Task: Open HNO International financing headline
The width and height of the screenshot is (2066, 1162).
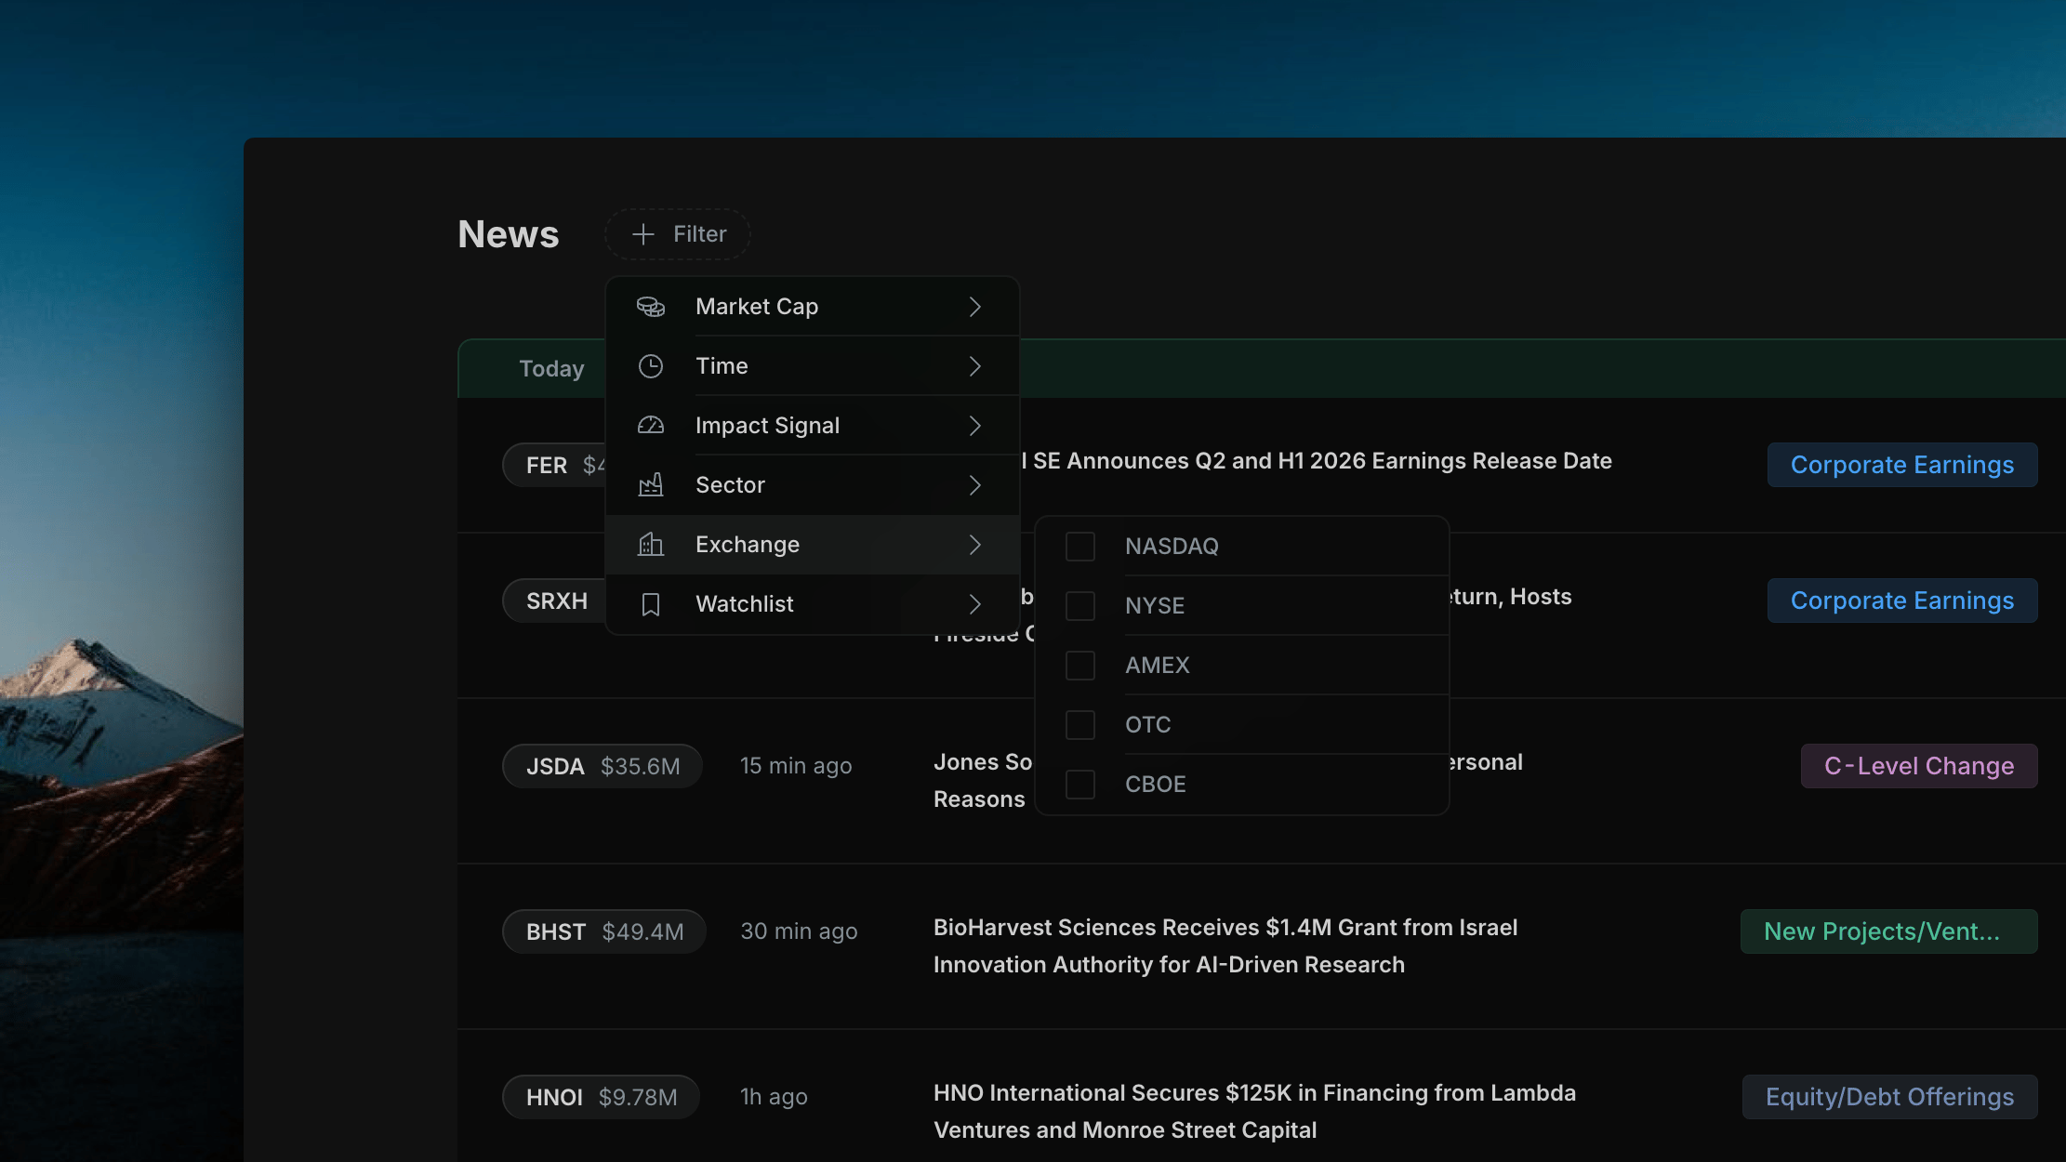Action: pos(1254,1112)
